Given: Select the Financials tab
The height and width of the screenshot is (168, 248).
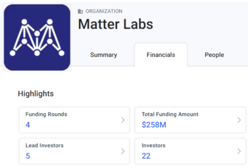Looking at the screenshot, I should coord(161,55).
